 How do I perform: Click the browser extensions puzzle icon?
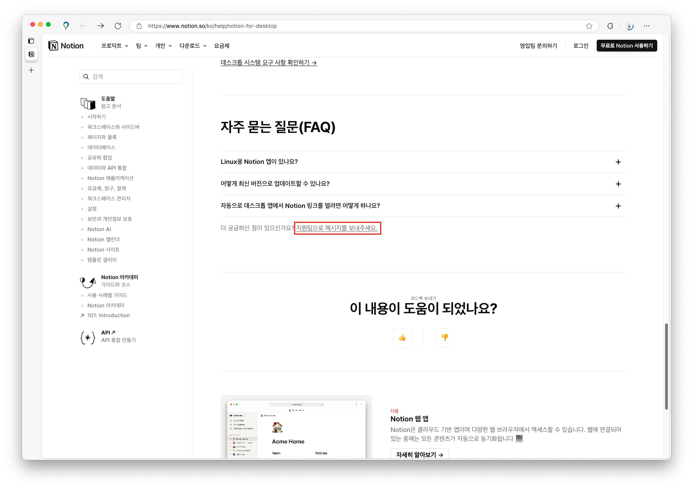[x=610, y=26]
